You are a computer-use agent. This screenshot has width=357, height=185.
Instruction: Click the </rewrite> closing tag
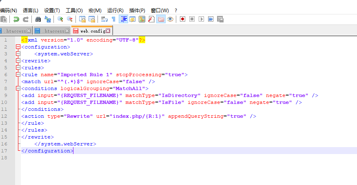coord(38,137)
